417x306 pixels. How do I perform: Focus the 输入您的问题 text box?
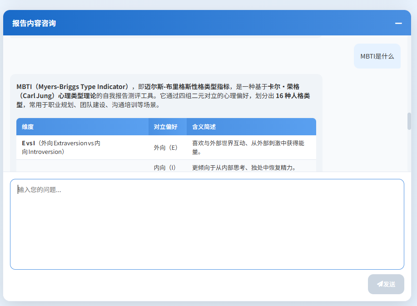pyautogui.click(x=207, y=224)
